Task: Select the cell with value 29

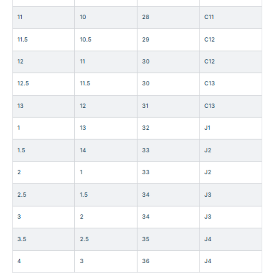Action: [146, 40]
